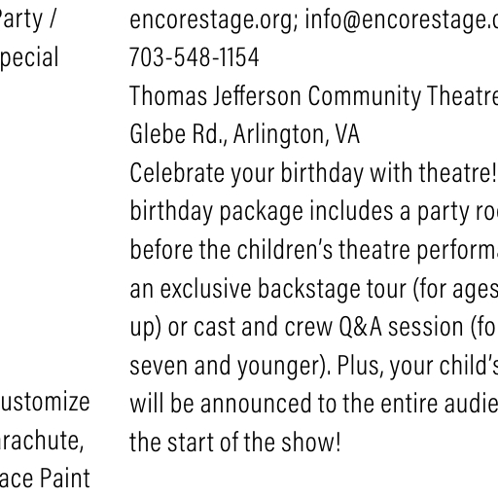Click the 'ace Paint' text in left column
Viewport: 498px width, 498px height.
point(45,479)
